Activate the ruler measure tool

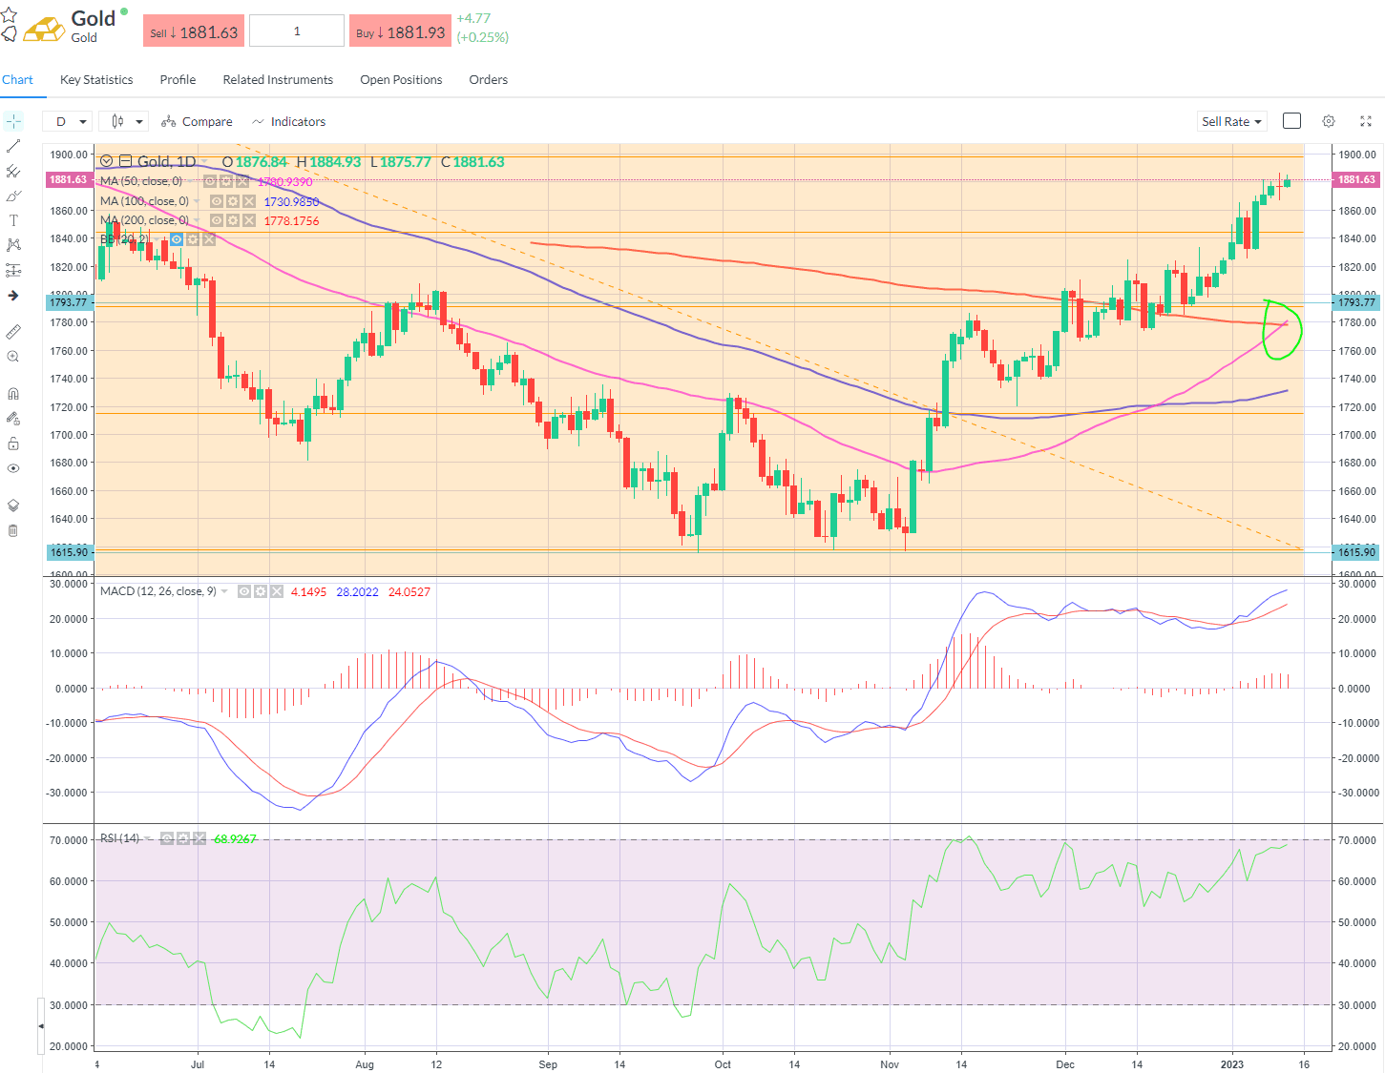point(13,332)
